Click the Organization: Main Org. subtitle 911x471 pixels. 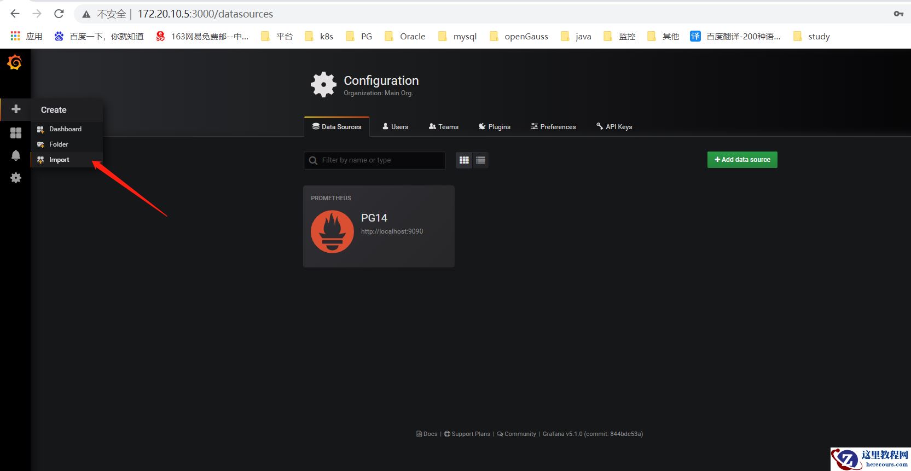point(378,93)
